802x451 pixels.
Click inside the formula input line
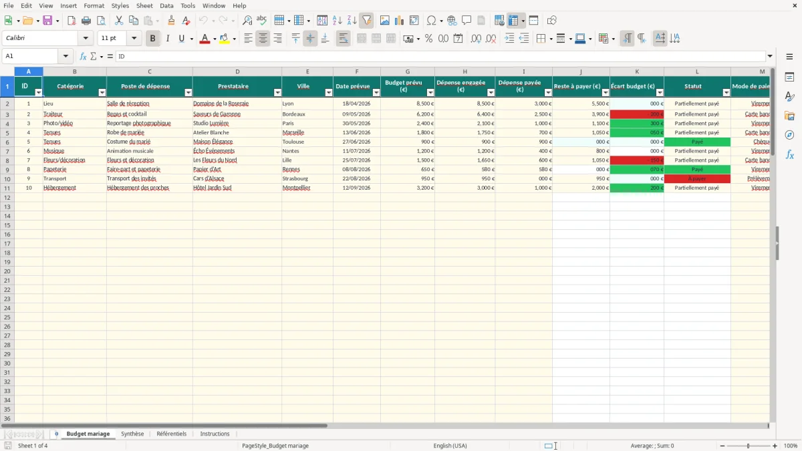[440, 57]
